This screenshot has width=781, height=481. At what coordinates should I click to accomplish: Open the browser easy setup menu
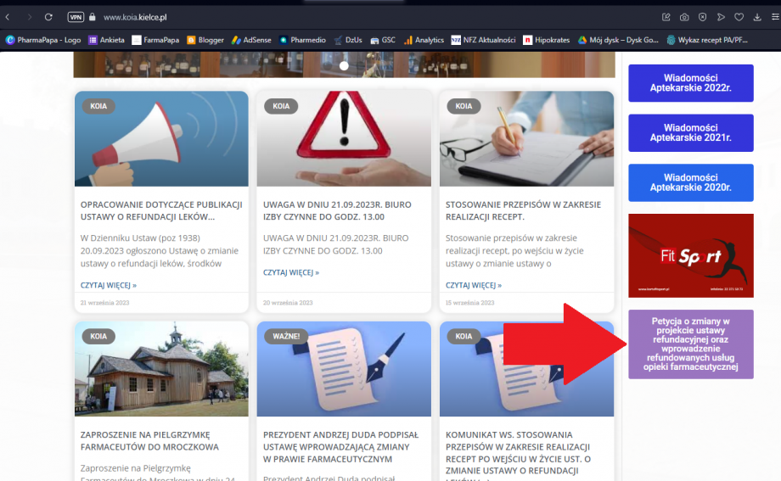[775, 17]
